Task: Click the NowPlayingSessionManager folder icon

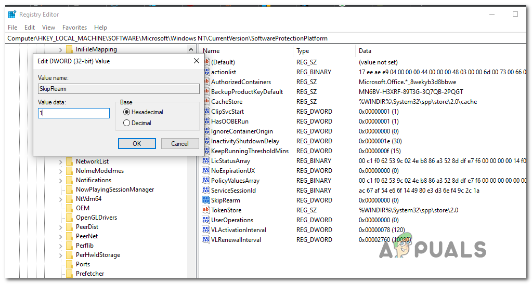Action: point(70,190)
